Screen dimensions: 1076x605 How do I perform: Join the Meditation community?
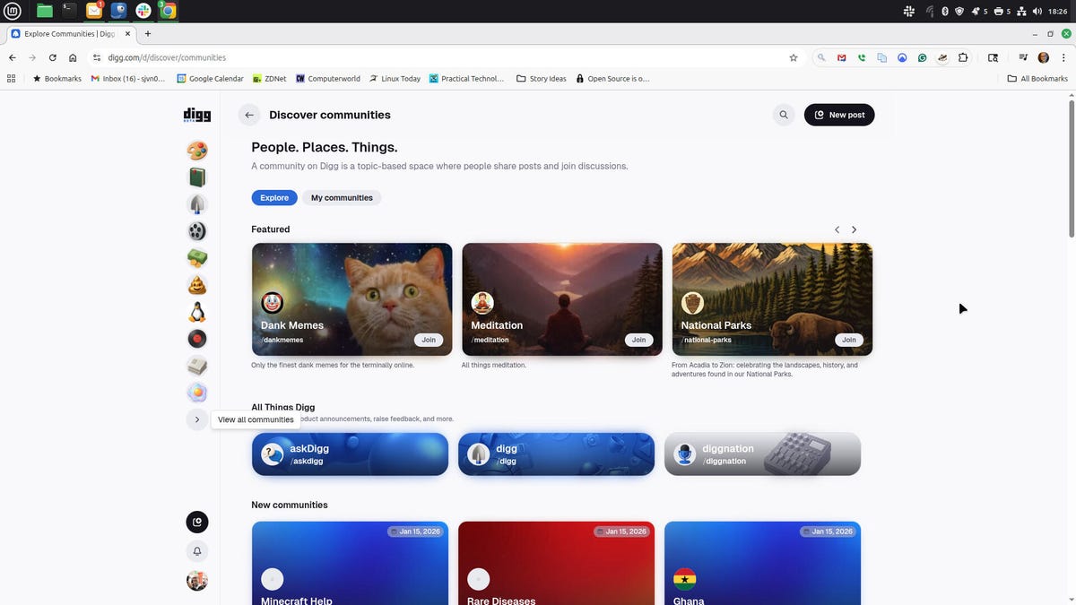(638, 339)
